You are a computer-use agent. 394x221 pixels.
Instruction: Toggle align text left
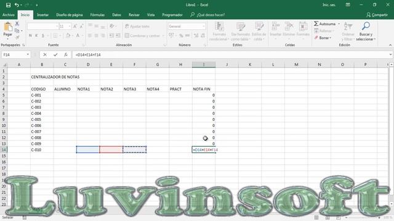[x=90, y=36]
